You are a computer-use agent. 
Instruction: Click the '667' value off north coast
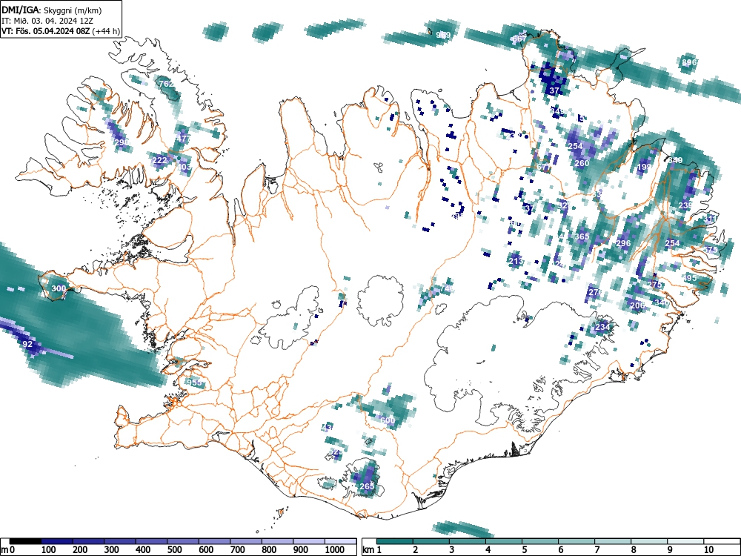coord(519,39)
